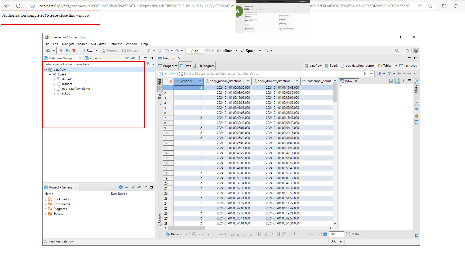This screenshot has height=261, width=465.
Task: Click the blue configure gear beside the row limit field
Action: click(325, 234)
